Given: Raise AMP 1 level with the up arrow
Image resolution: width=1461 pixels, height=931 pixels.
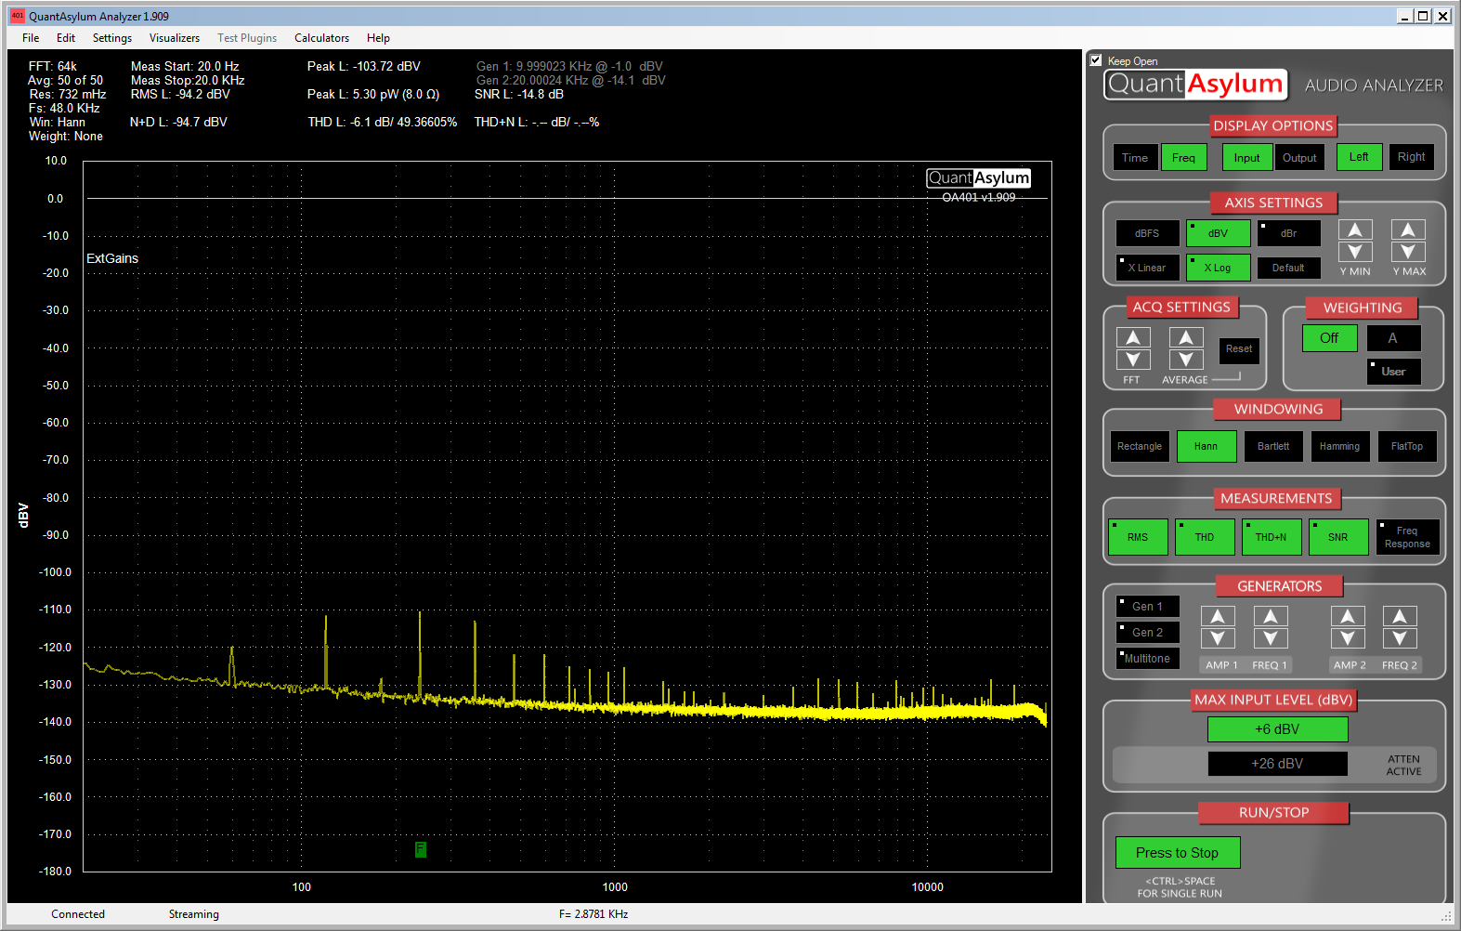Looking at the screenshot, I should pyautogui.click(x=1218, y=616).
